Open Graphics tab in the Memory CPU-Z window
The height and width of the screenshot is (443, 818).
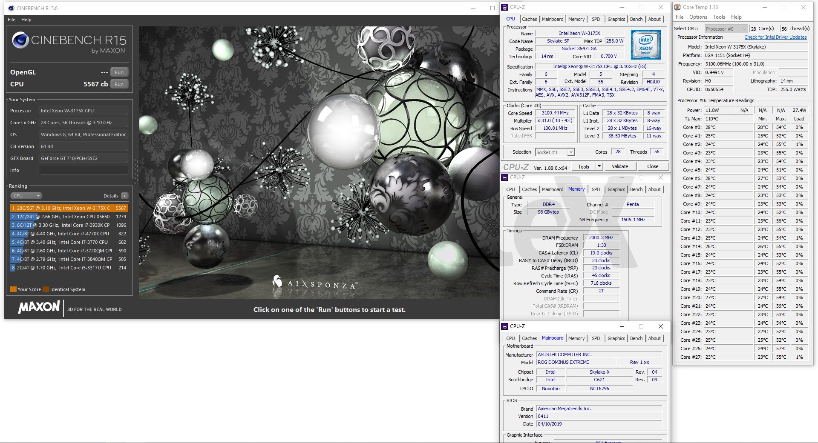pos(616,189)
